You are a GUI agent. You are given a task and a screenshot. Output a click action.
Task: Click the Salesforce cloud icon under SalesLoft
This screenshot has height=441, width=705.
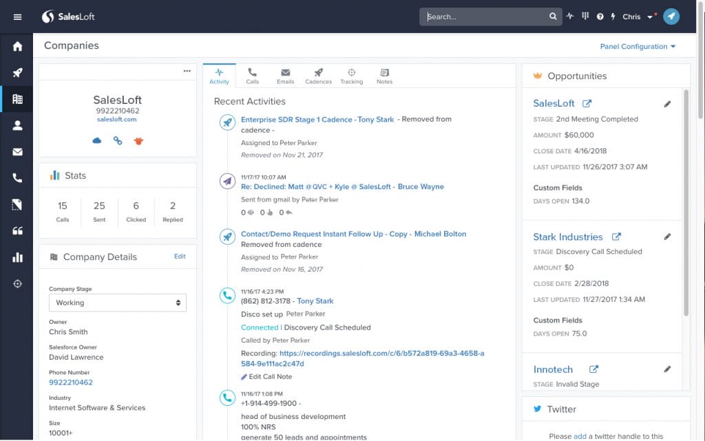tap(96, 140)
